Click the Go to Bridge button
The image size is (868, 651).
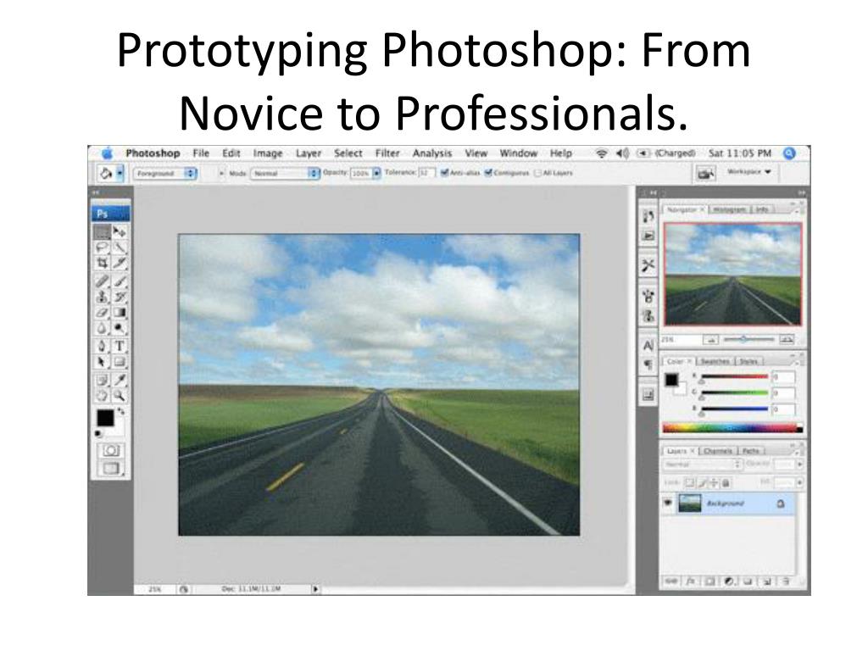click(x=706, y=173)
